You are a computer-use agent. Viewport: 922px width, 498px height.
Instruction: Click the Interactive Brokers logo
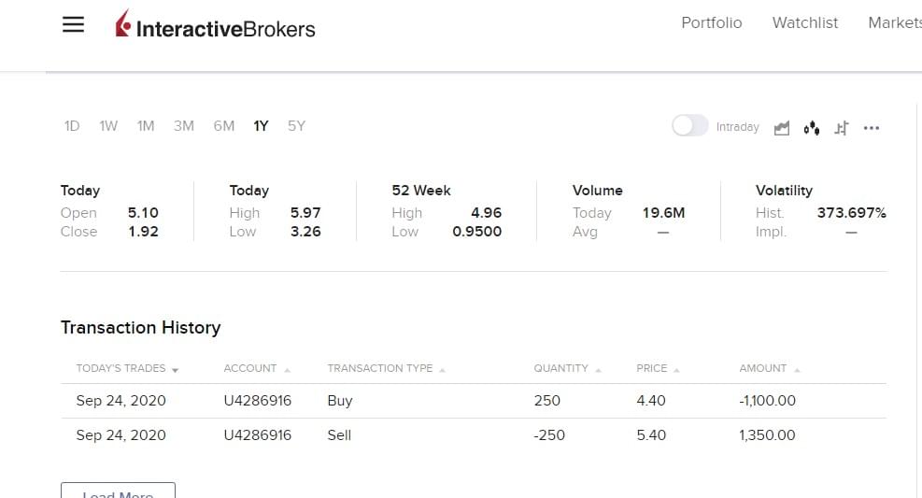pos(215,26)
